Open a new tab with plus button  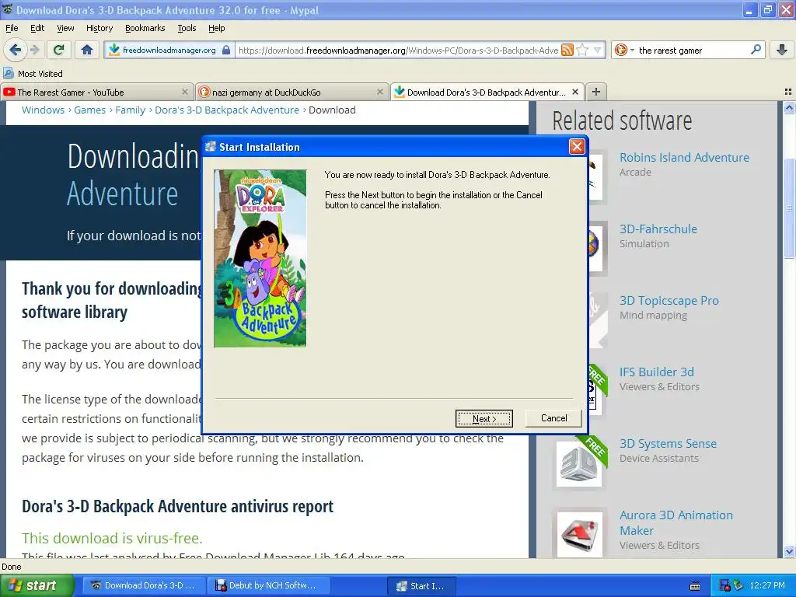click(596, 92)
